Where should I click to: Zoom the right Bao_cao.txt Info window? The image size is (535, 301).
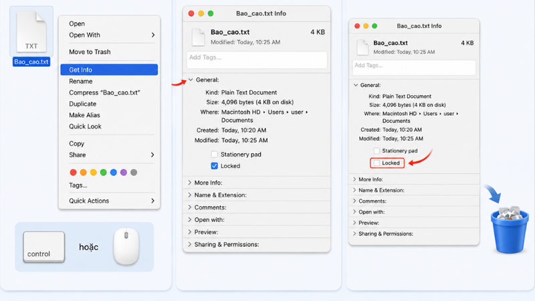point(374,26)
